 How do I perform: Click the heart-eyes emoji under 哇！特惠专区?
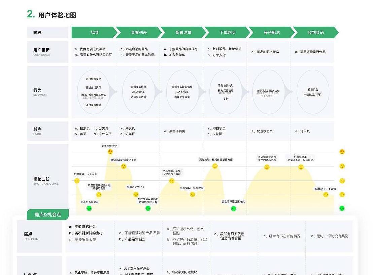click(x=110, y=152)
